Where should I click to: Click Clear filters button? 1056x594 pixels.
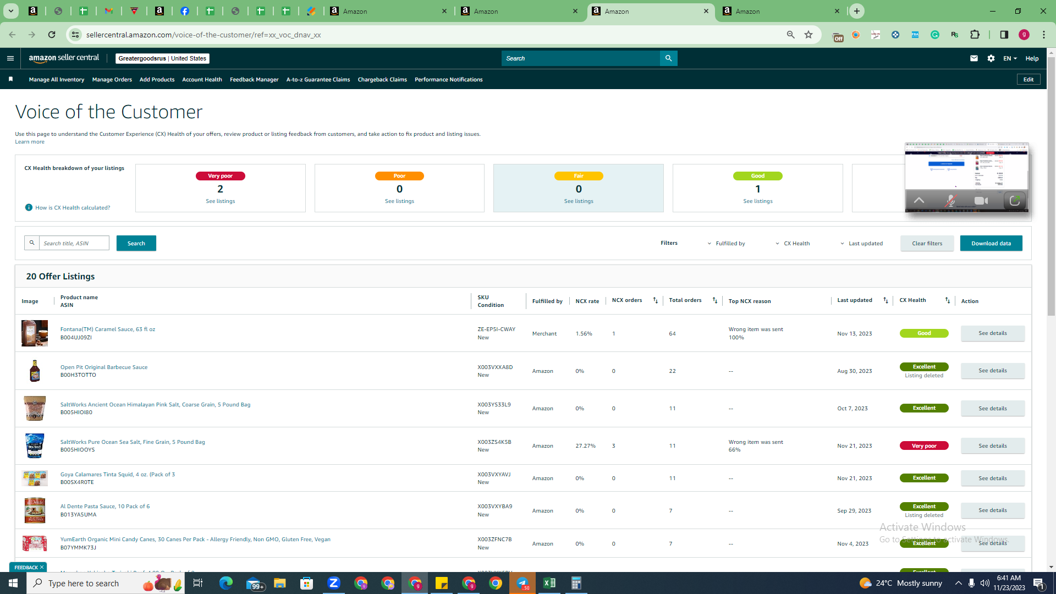(927, 243)
